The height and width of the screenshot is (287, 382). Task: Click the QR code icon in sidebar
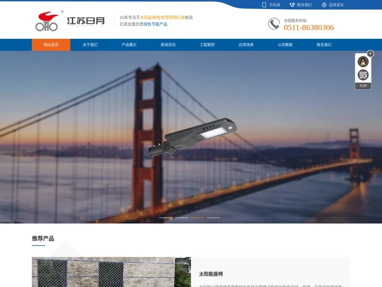(x=363, y=75)
